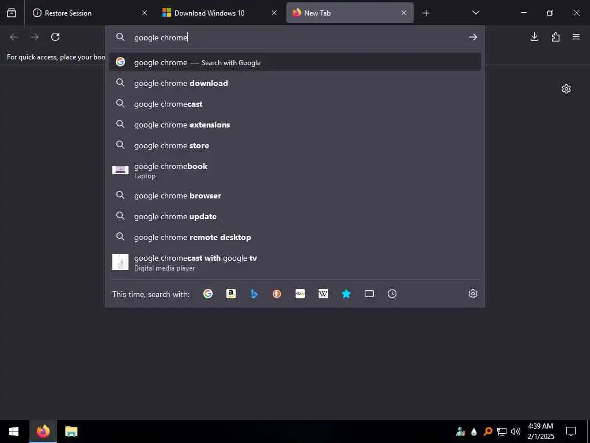The width and height of the screenshot is (590, 443).
Task: Choose 'google chromebook' Laptop suggestion
Action: click(295, 170)
